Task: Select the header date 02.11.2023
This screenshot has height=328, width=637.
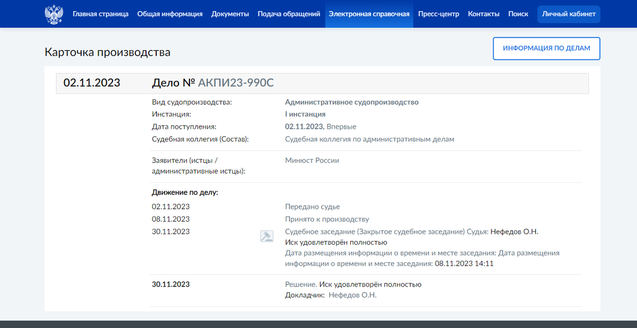Action: pyautogui.click(x=92, y=83)
